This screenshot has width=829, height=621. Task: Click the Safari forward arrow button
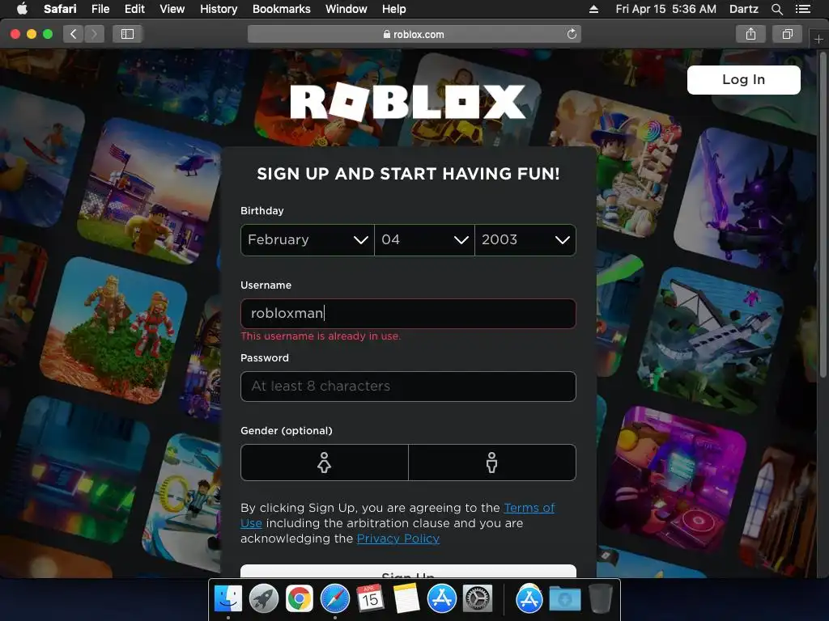click(x=94, y=34)
